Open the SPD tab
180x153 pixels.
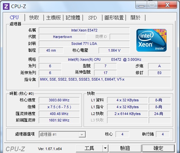pyautogui.click(x=92, y=18)
